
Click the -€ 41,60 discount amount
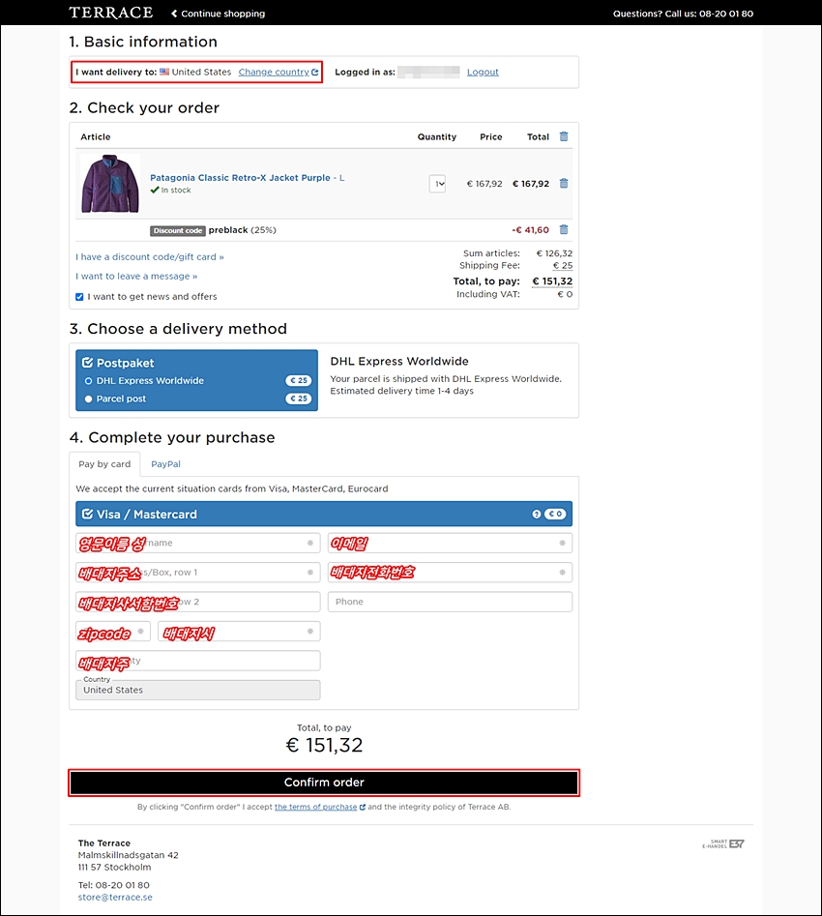[x=531, y=229]
